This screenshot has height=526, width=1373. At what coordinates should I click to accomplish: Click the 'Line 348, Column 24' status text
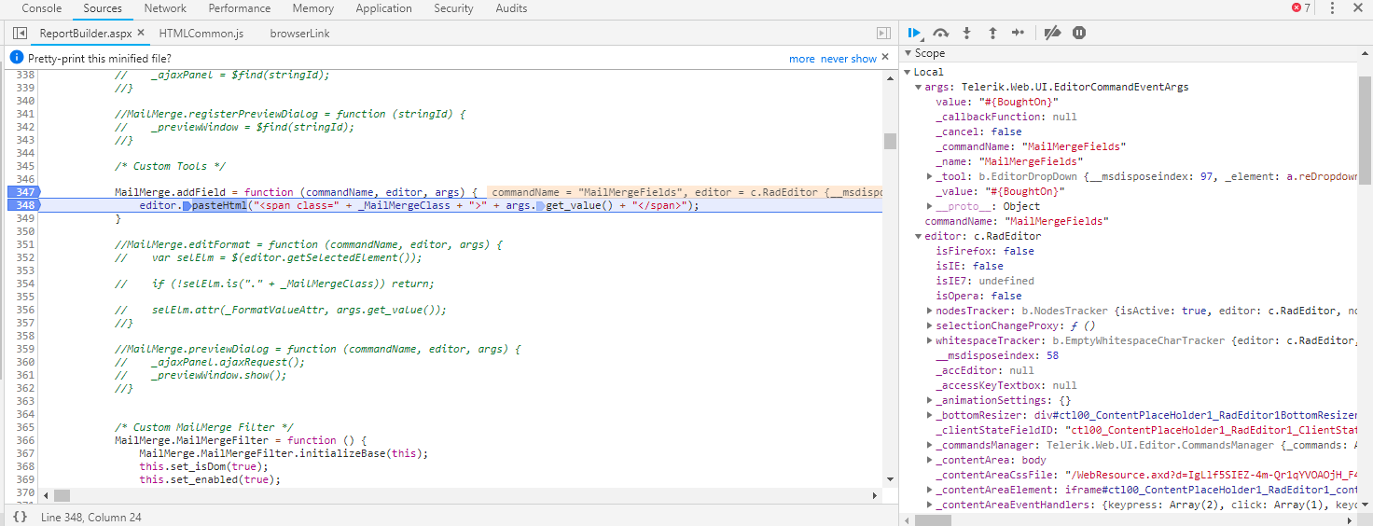pos(91,517)
